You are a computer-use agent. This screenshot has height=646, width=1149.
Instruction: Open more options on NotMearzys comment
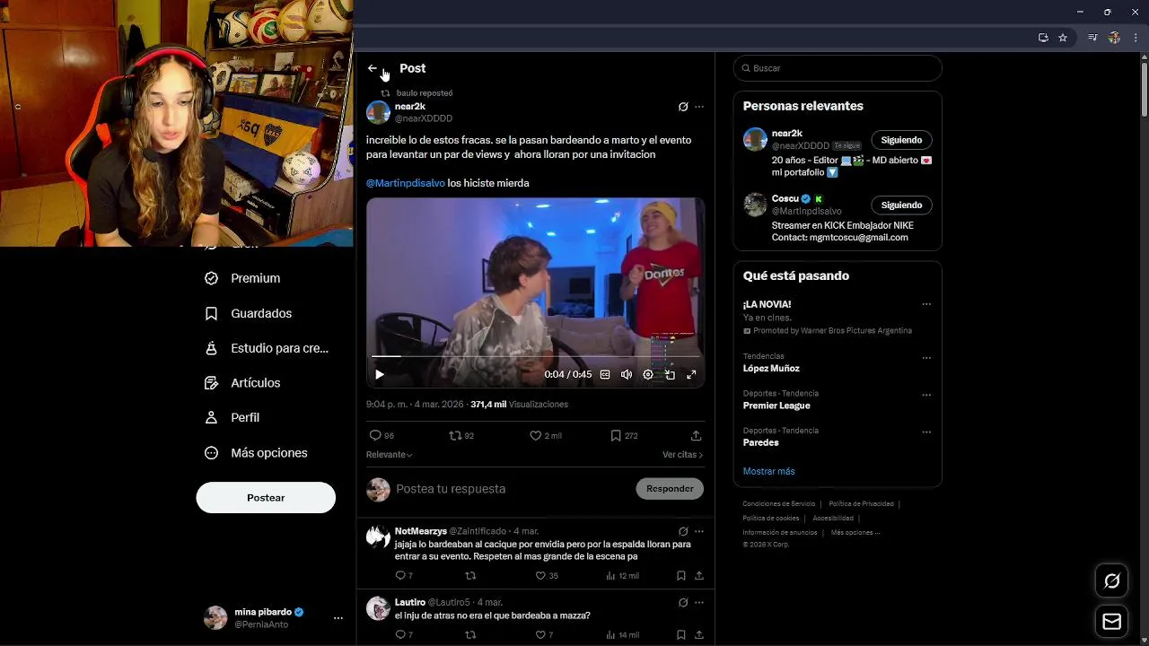click(x=699, y=531)
